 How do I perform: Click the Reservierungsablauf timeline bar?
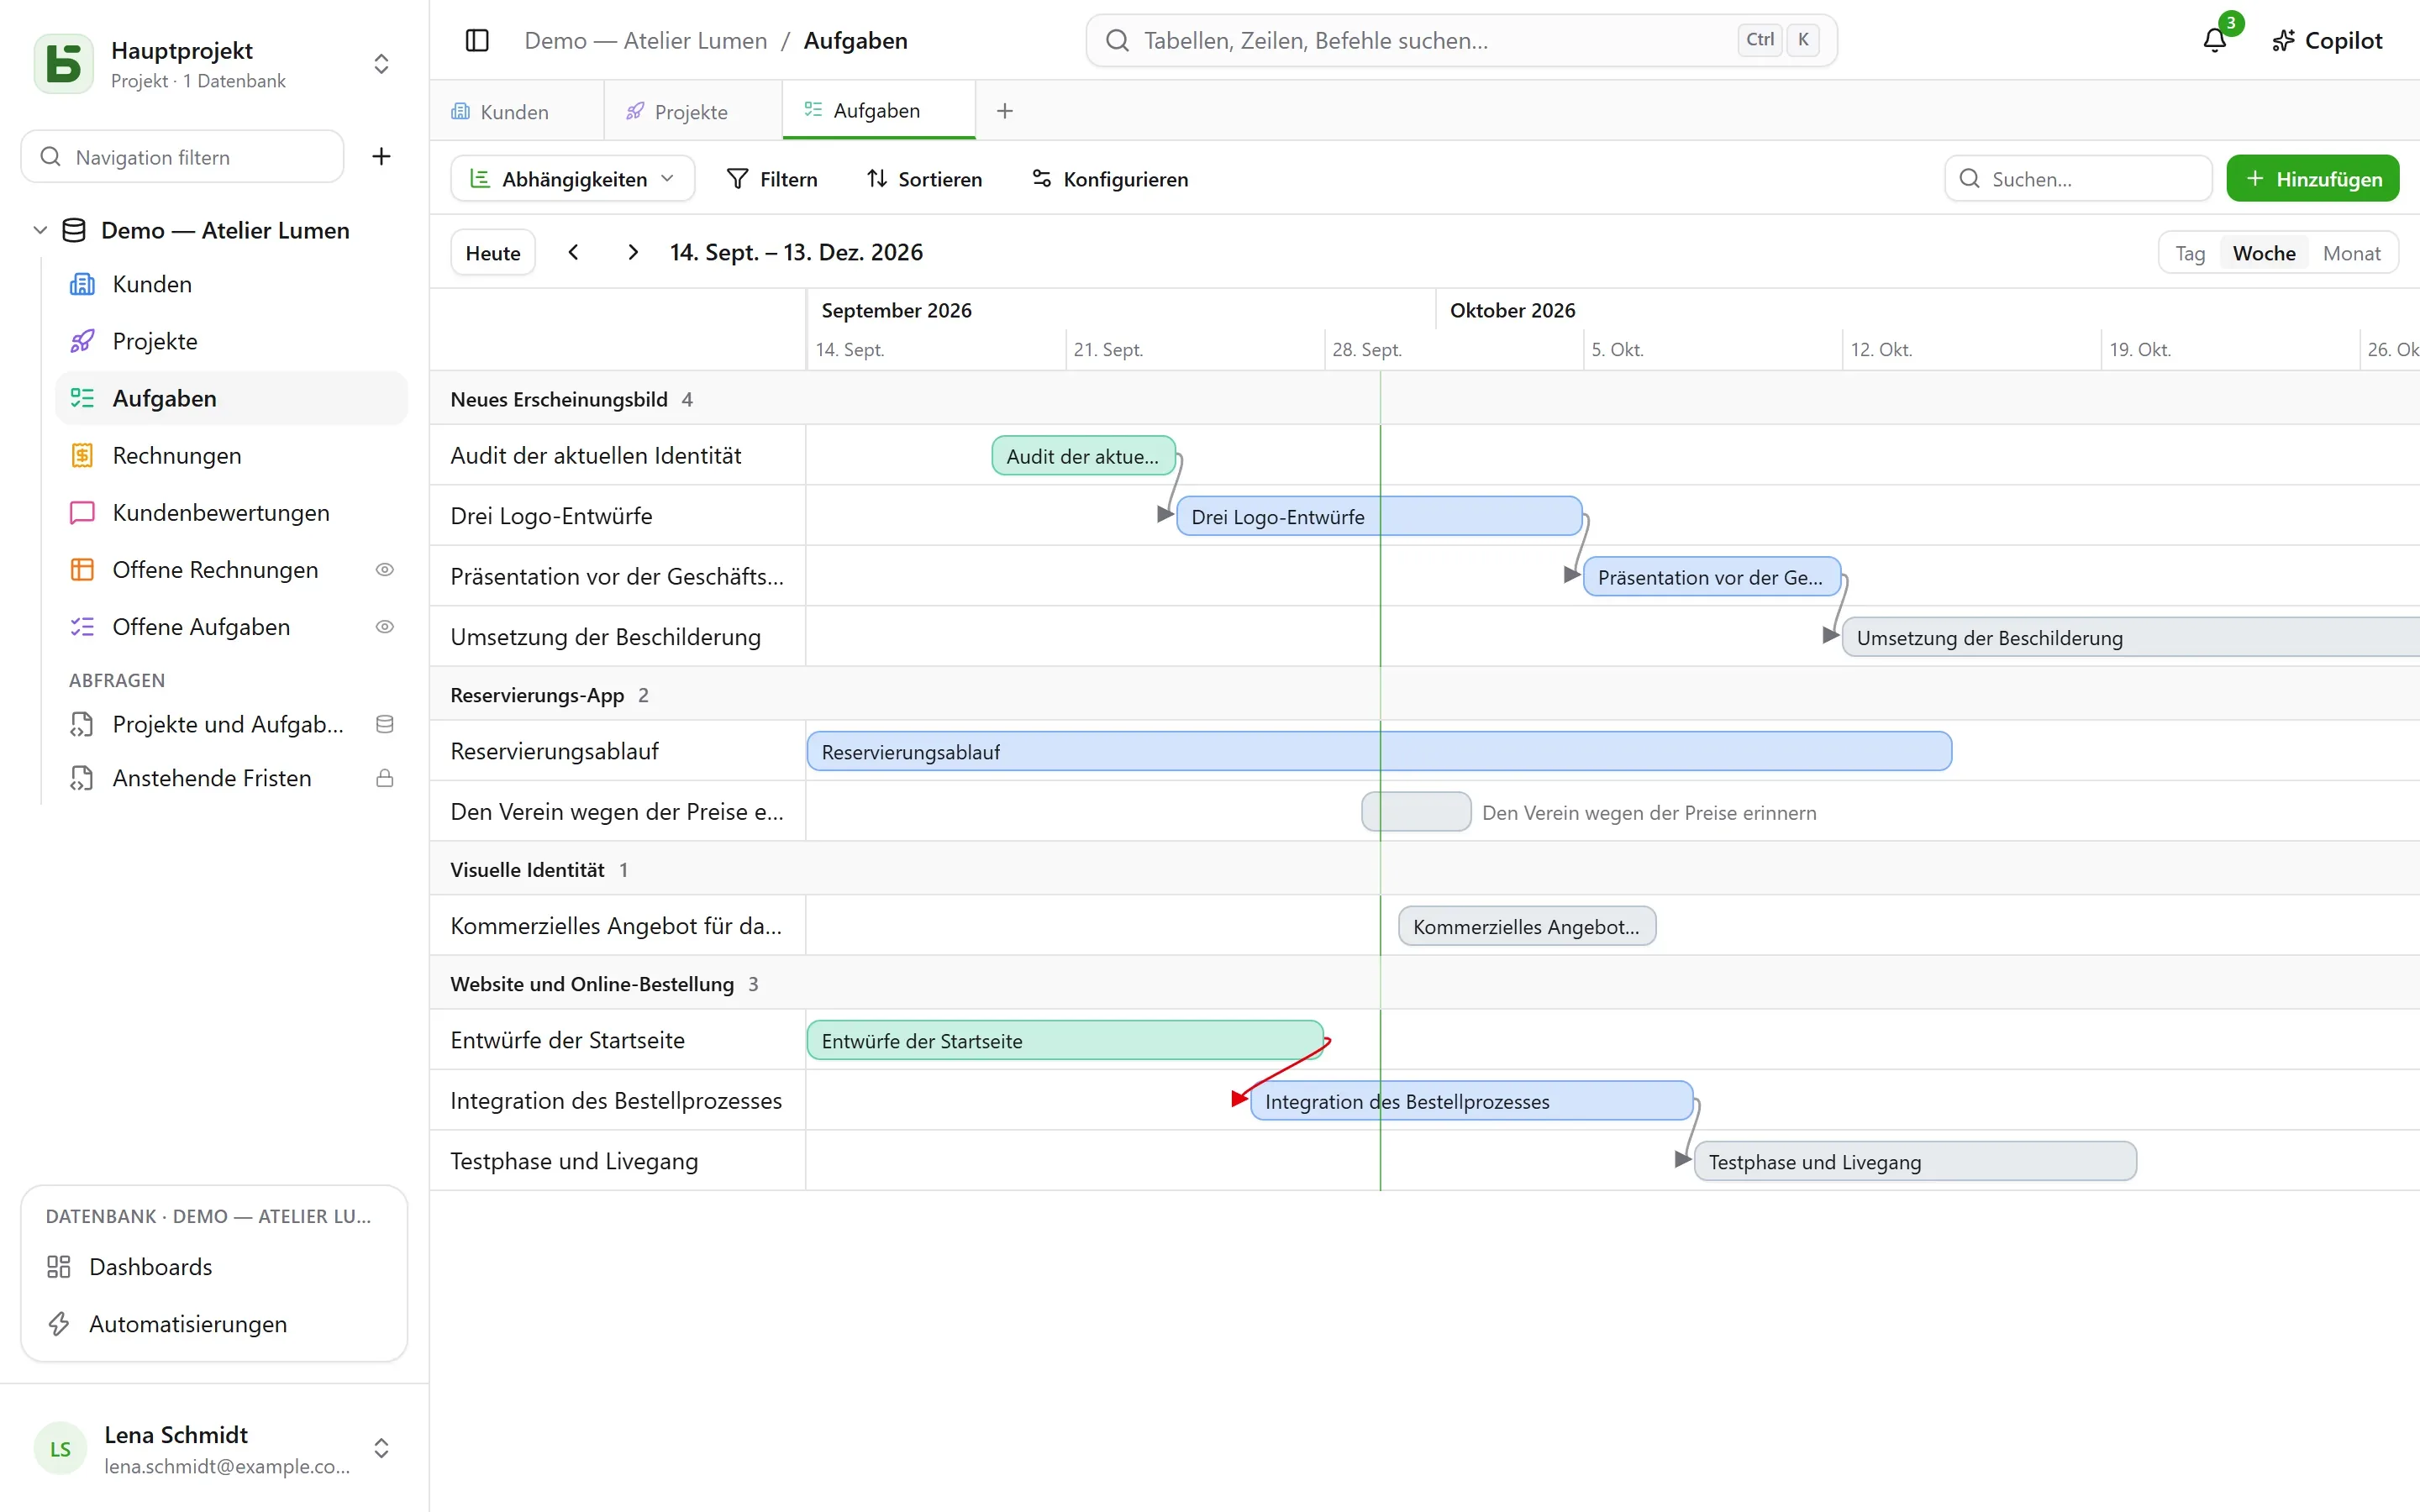(x=1379, y=751)
